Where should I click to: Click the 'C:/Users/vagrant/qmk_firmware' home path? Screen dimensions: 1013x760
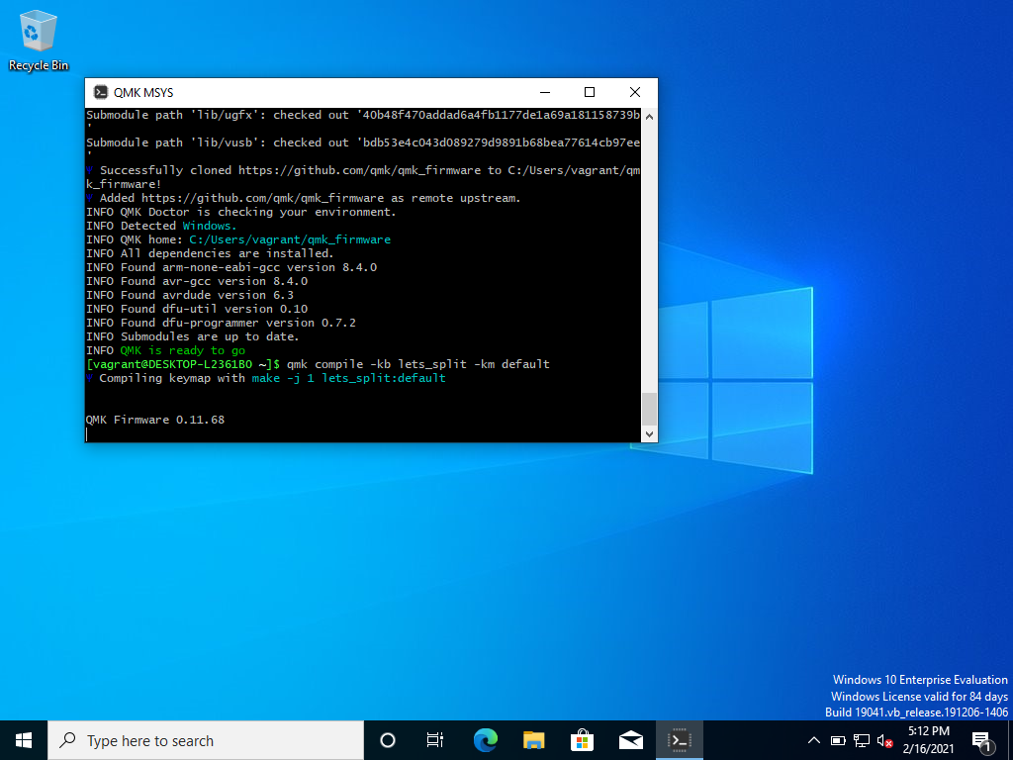coord(290,239)
